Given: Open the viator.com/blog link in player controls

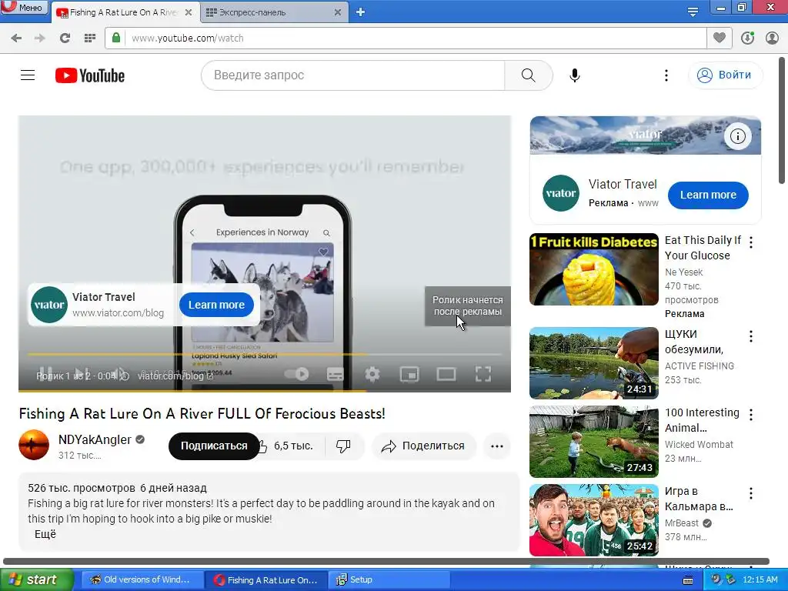Looking at the screenshot, I should pos(175,376).
